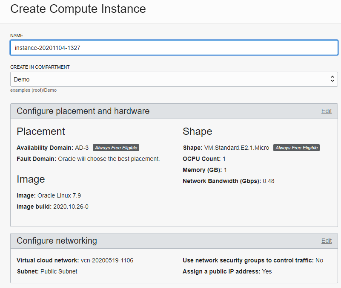The height and width of the screenshot is (288, 341).
Task: Click the instance name input field
Action: [174, 47]
